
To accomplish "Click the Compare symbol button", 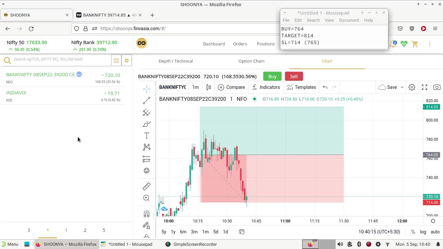I will tap(232, 87).
